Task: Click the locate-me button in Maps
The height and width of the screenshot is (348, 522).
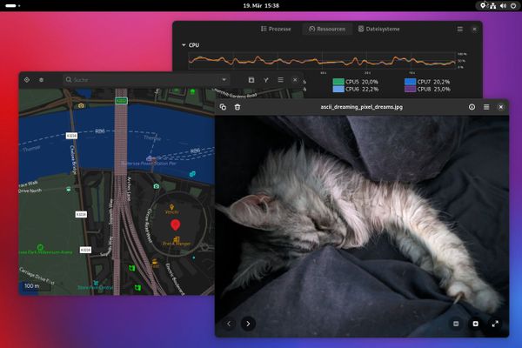Action: [27, 79]
